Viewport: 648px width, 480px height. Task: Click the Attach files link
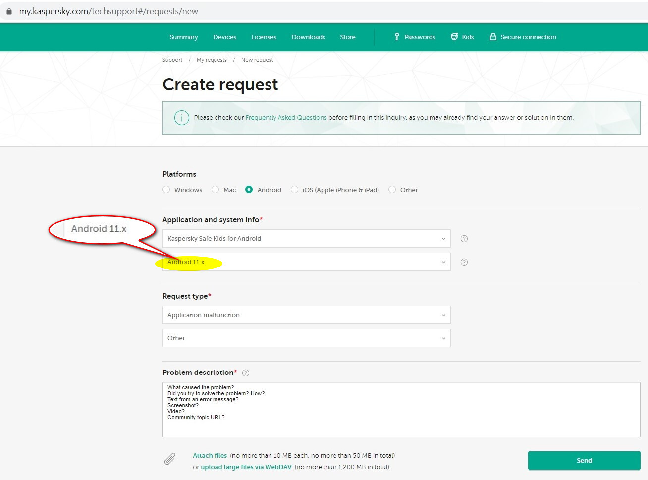pos(210,456)
